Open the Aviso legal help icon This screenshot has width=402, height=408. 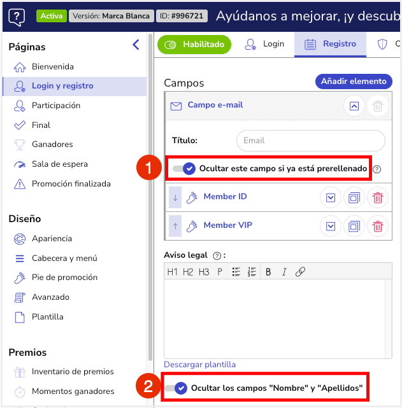pyautogui.click(x=217, y=256)
